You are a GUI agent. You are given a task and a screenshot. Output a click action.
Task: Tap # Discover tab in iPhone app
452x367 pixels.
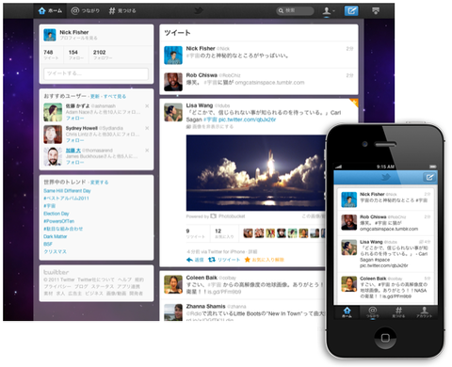[x=398, y=312]
